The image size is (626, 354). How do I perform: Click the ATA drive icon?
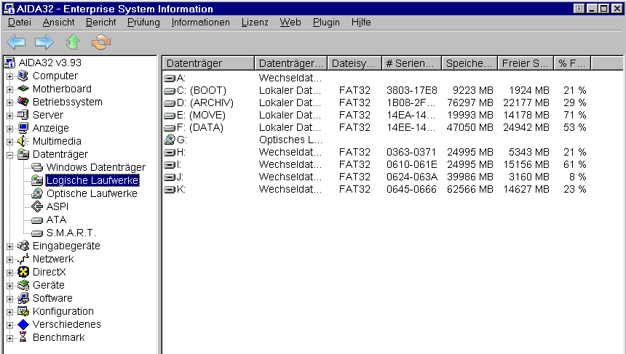click(37, 220)
